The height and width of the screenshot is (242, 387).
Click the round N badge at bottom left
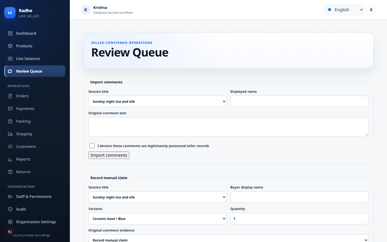pos(10,232)
